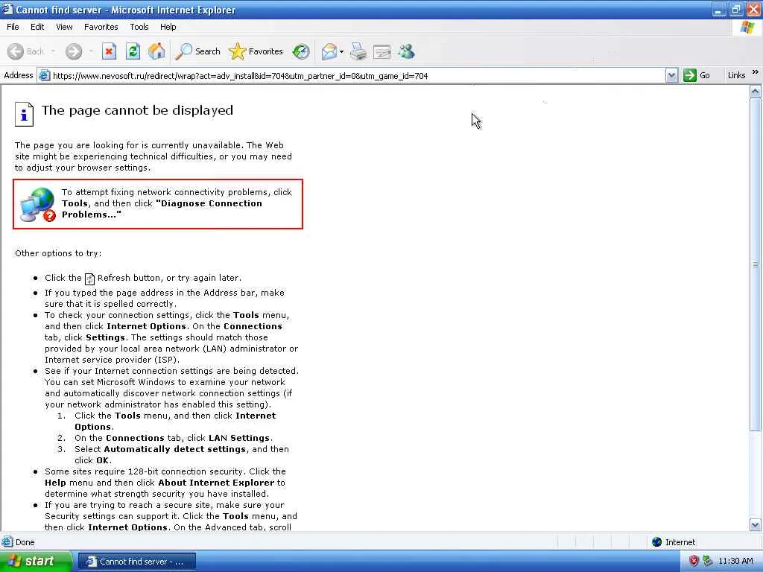Screen dimensions: 763x572
Task: Click the red security shield tray icon
Action: [x=694, y=561]
